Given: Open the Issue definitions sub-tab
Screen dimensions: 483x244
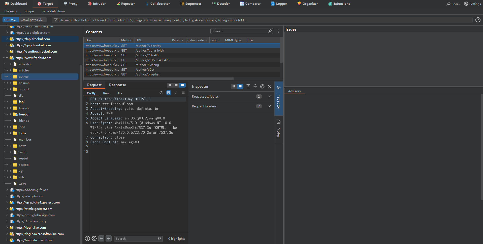Looking at the screenshot, I should 53,11.
